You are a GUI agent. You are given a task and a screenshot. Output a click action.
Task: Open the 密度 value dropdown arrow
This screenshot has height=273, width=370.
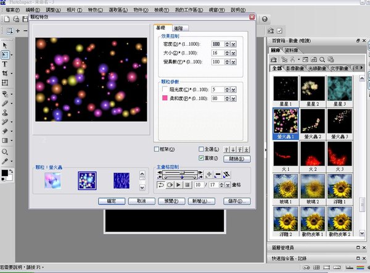(x=233, y=44)
